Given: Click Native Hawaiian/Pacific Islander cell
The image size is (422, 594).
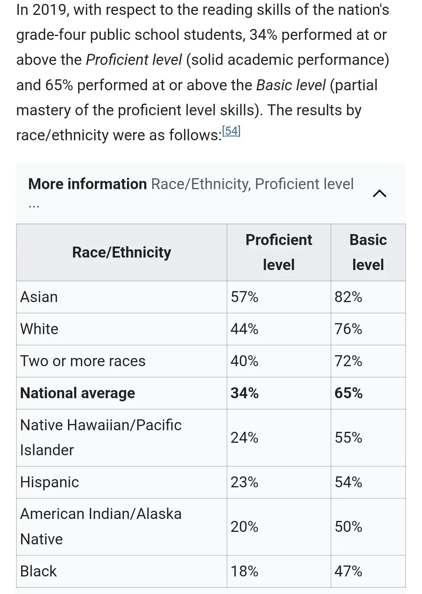Looking at the screenshot, I should point(122,438).
